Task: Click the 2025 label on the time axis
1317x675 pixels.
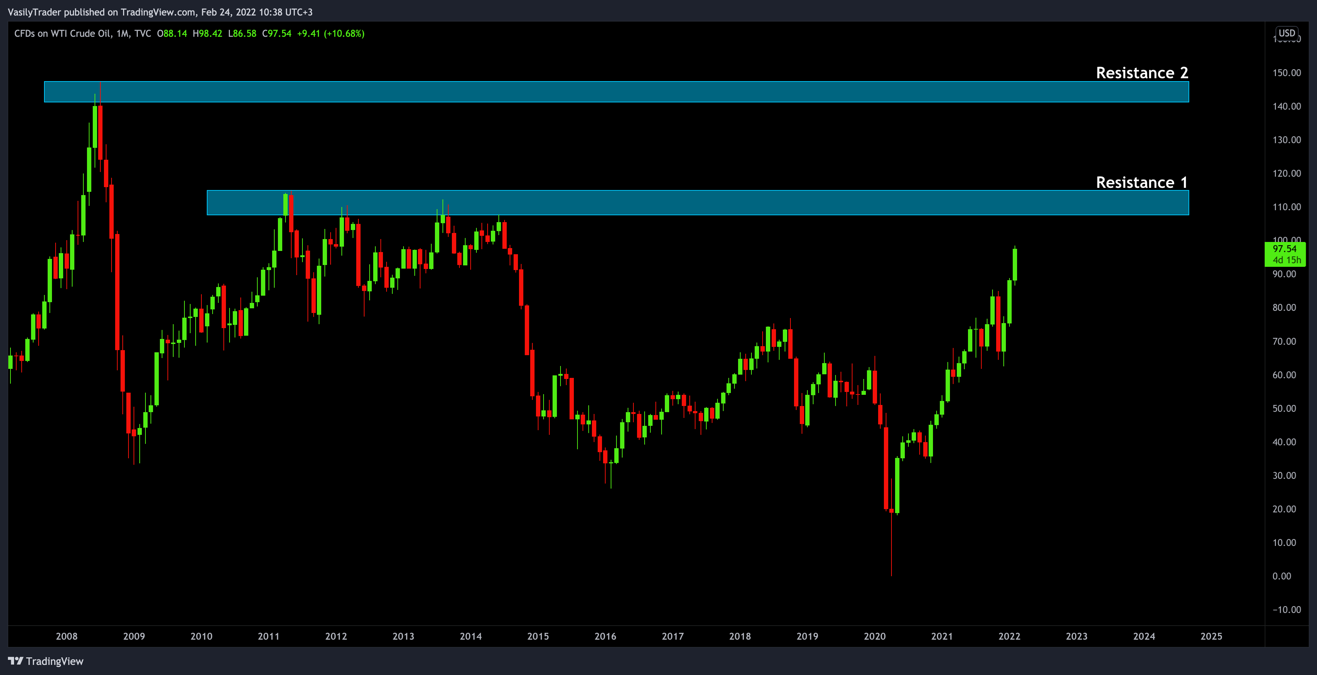Action: (x=1211, y=636)
